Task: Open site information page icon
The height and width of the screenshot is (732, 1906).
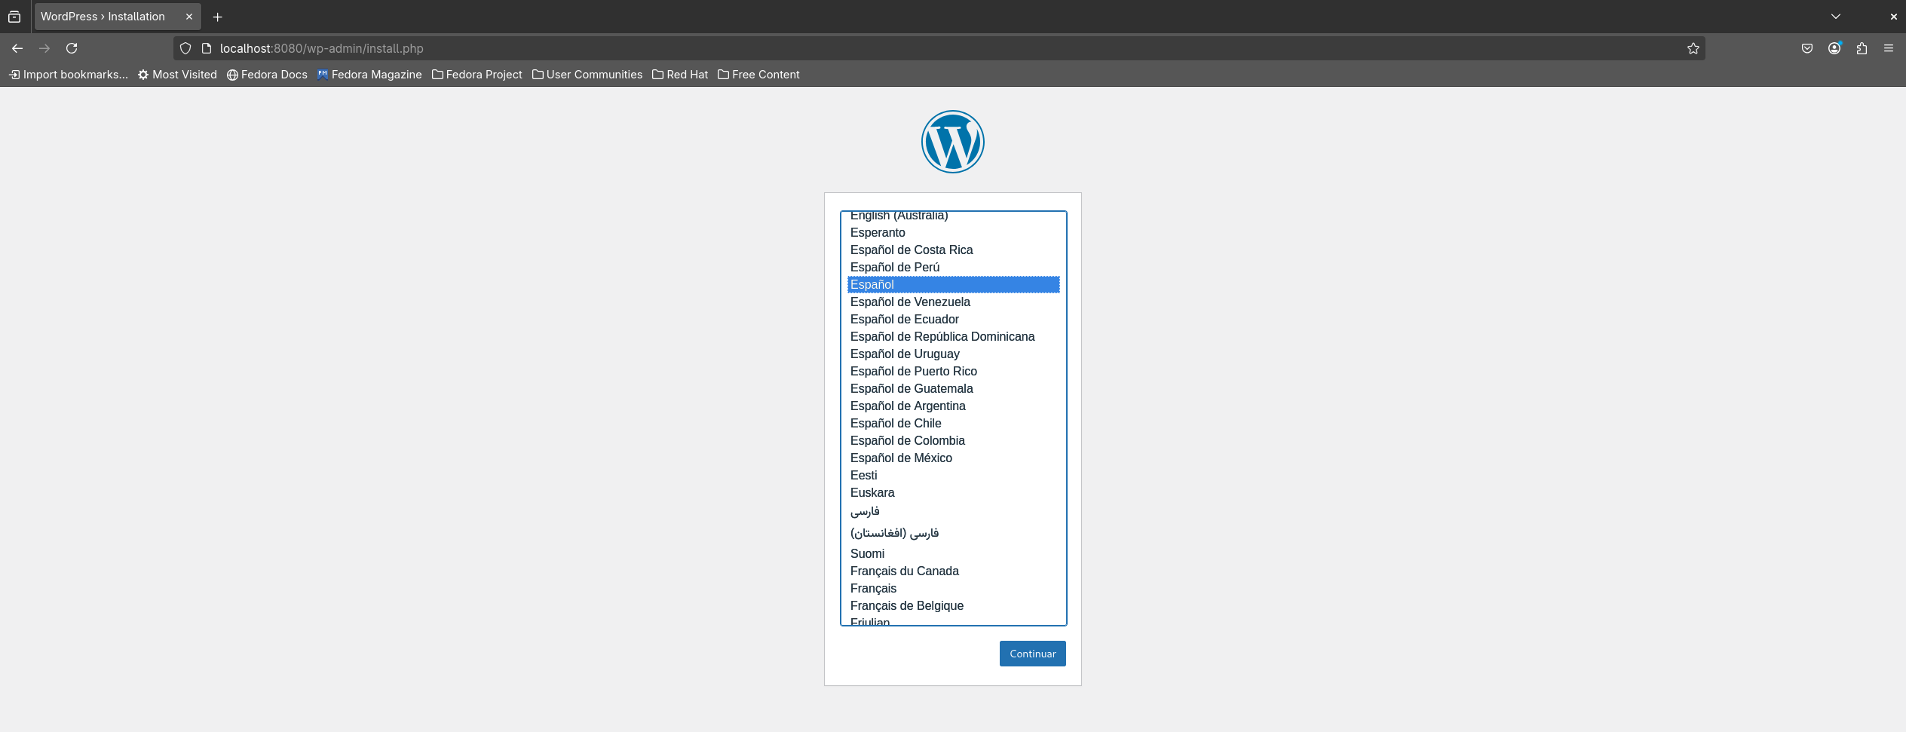Action: (206, 48)
